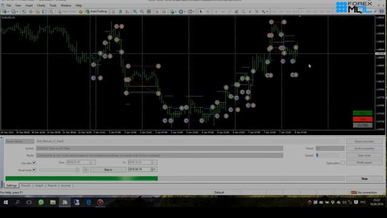Open the View menu
Image resolution: width=387 pixels, height=218 pixels.
18,5
